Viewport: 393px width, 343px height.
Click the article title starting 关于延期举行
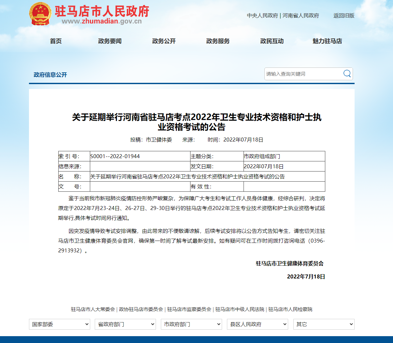tap(197, 122)
